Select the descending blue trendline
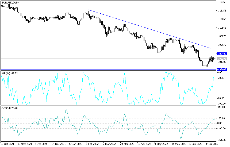230x147 pixels. tap(149, 29)
